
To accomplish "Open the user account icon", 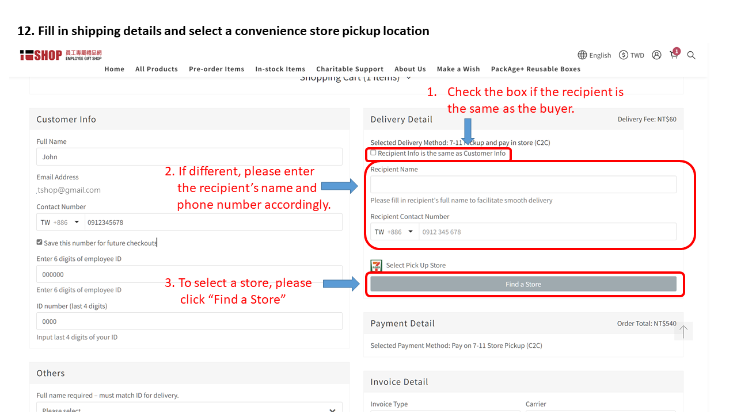I will (656, 55).
